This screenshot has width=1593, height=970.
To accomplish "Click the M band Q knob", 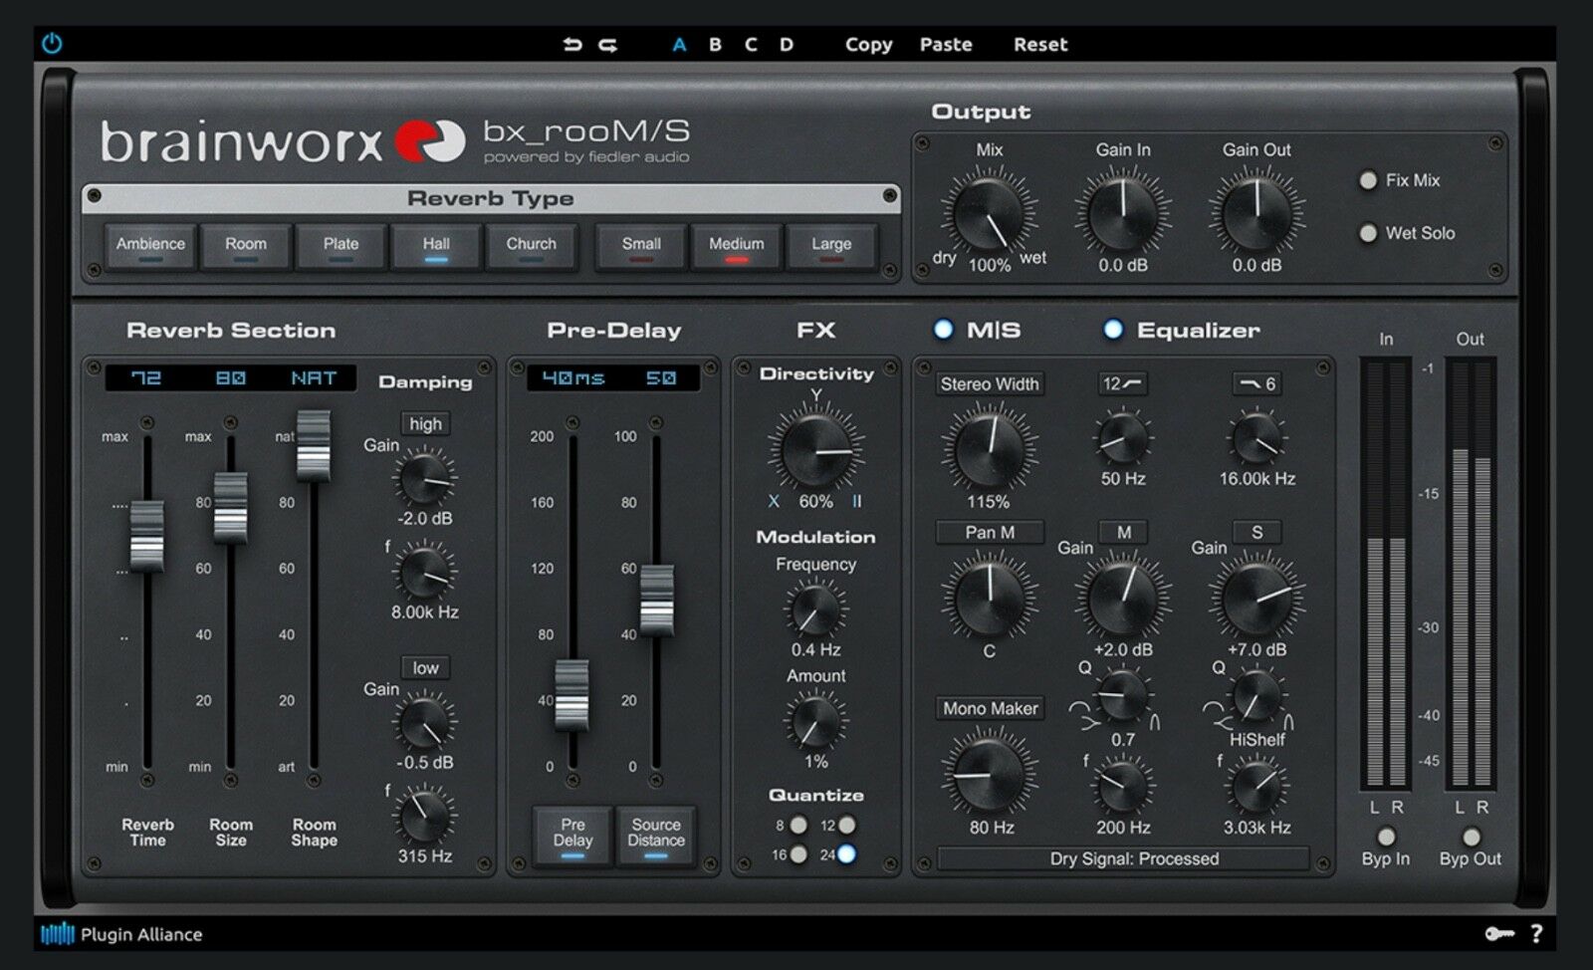I will click(1122, 695).
